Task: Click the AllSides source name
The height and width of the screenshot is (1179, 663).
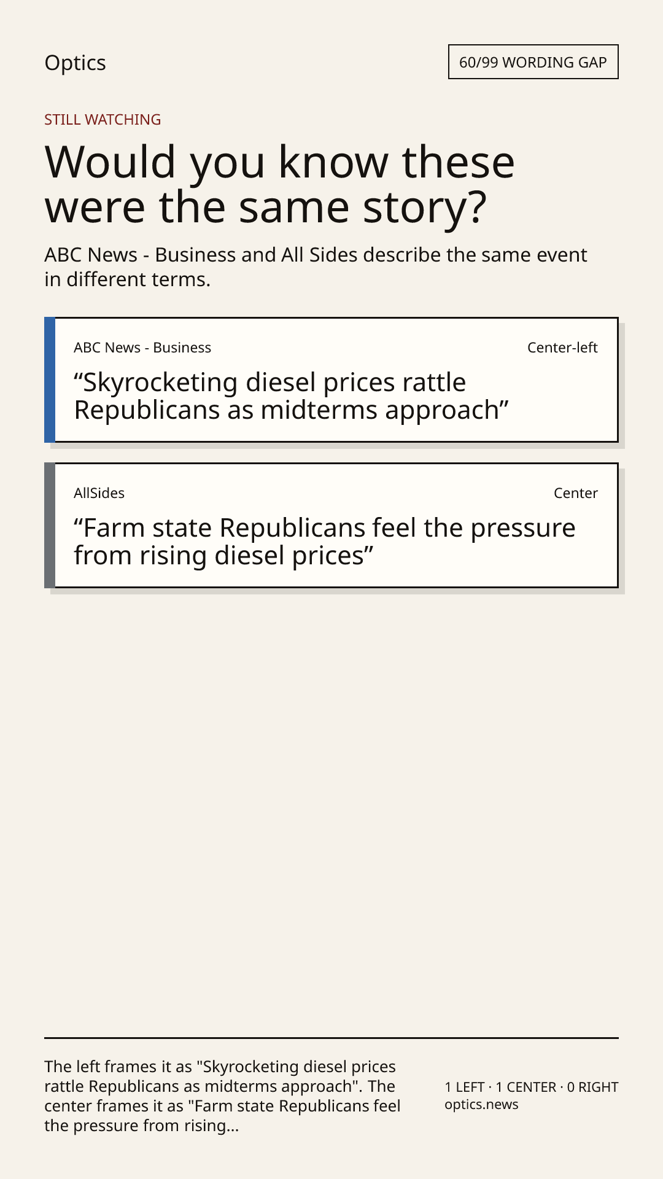Action: 99,493
